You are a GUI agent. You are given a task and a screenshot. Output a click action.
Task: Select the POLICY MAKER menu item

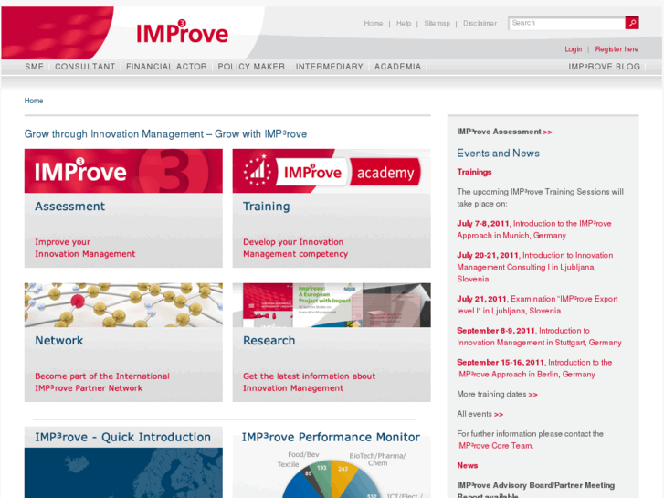coord(251,67)
